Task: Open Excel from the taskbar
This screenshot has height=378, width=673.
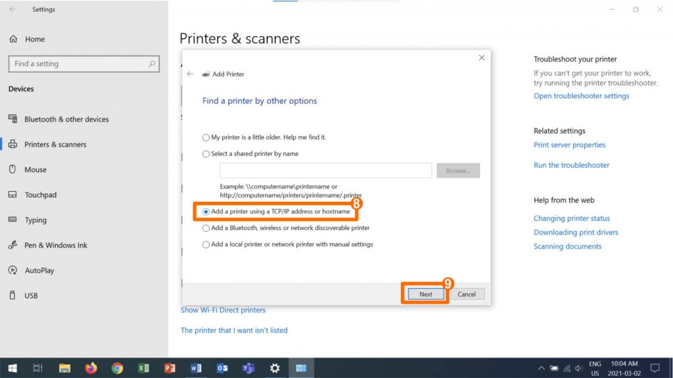Action: point(143,368)
